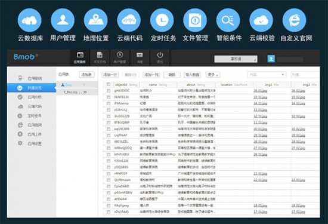Click the 智能条件 search conditions icon
Viewport: 328px width, 224px height.
[x=228, y=20]
